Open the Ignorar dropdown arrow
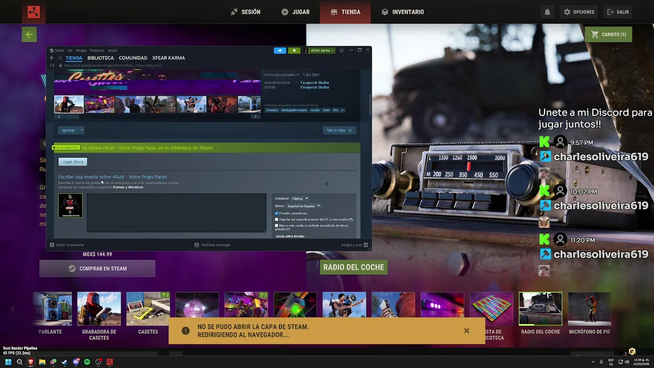Screen dimensions: 654x368 click(82, 130)
